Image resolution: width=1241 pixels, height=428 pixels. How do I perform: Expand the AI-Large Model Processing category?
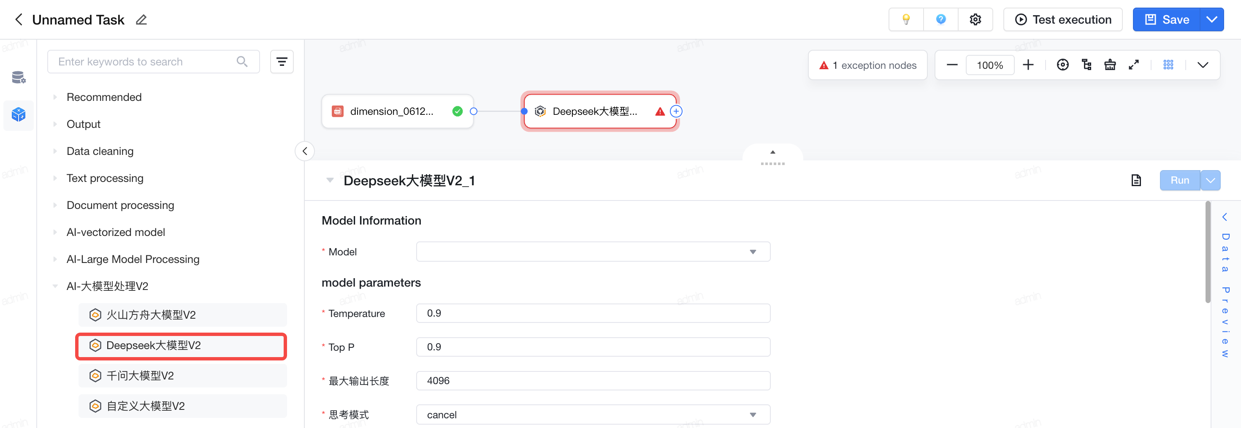point(133,259)
